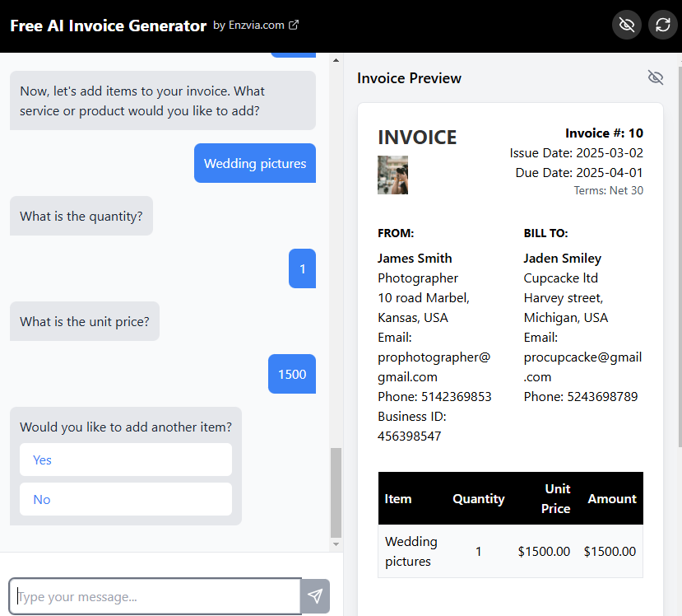682x616 pixels.
Task: Select the 1500 unit price message bubble
Action: point(291,374)
